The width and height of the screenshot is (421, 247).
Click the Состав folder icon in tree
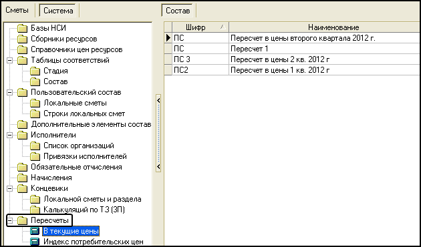click(35, 82)
